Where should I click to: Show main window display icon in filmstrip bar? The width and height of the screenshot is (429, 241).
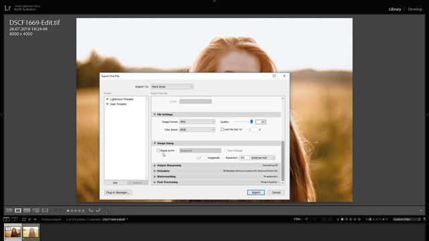coord(6,219)
